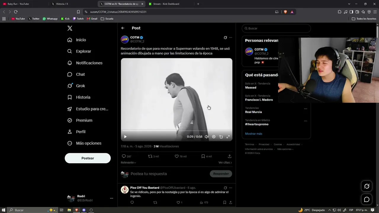Go back with the Post arrow
This screenshot has height=213, width=379.
pyautogui.click(x=123, y=28)
